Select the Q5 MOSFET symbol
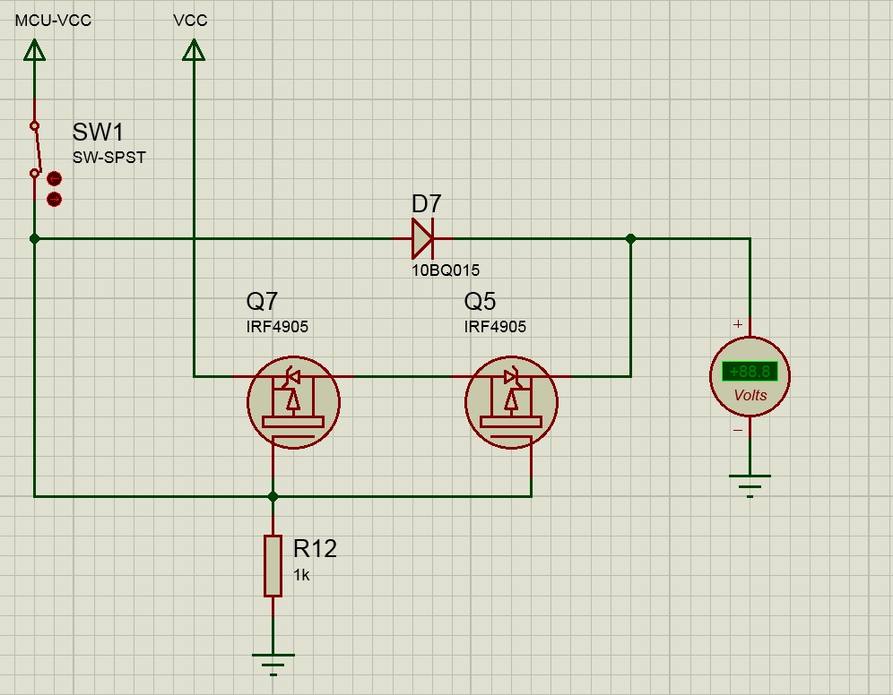This screenshot has width=893, height=695. point(511,401)
